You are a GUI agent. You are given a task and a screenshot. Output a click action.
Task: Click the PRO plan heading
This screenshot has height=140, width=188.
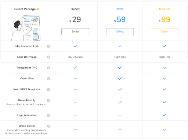pyautogui.click(x=120, y=9)
